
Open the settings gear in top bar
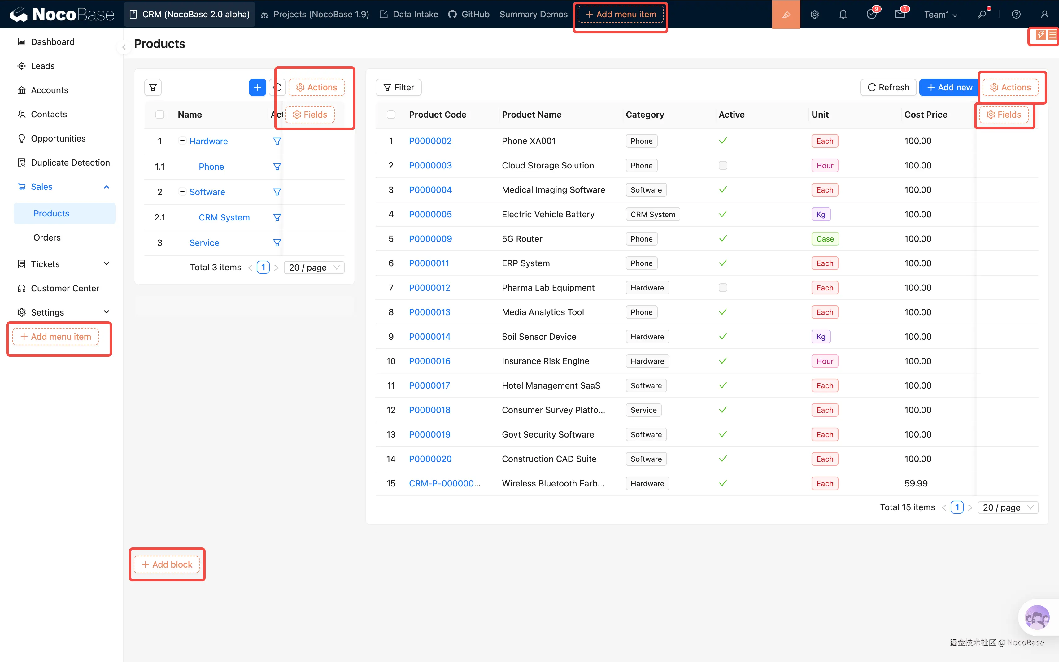pos(814,15)
